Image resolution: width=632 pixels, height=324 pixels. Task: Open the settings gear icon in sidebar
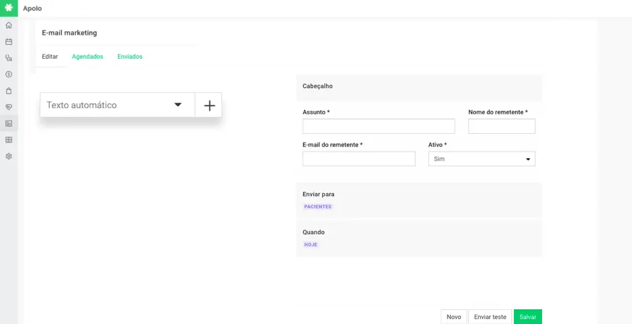(x=9, y=156)
